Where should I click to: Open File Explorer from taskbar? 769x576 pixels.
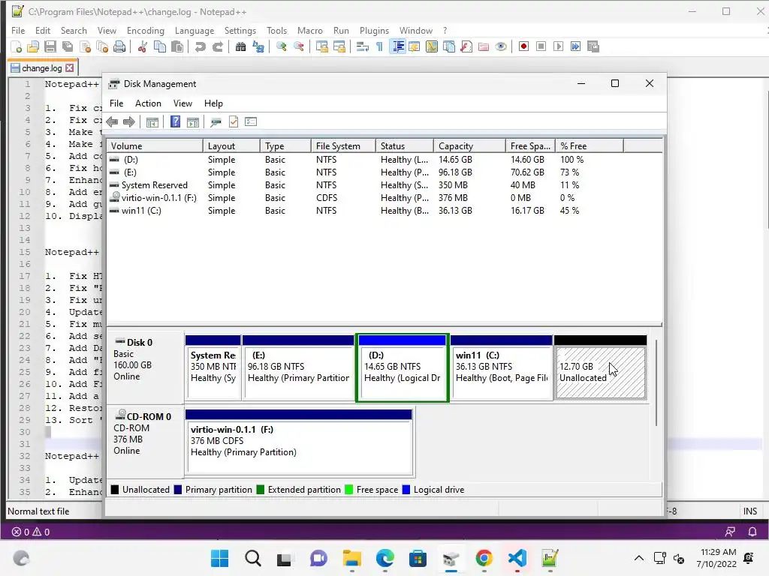pos(351,558)
